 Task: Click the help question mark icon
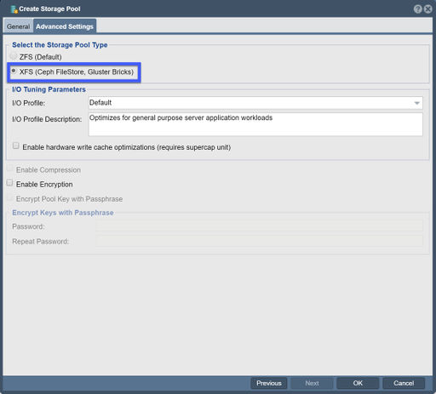pos(418,9)
